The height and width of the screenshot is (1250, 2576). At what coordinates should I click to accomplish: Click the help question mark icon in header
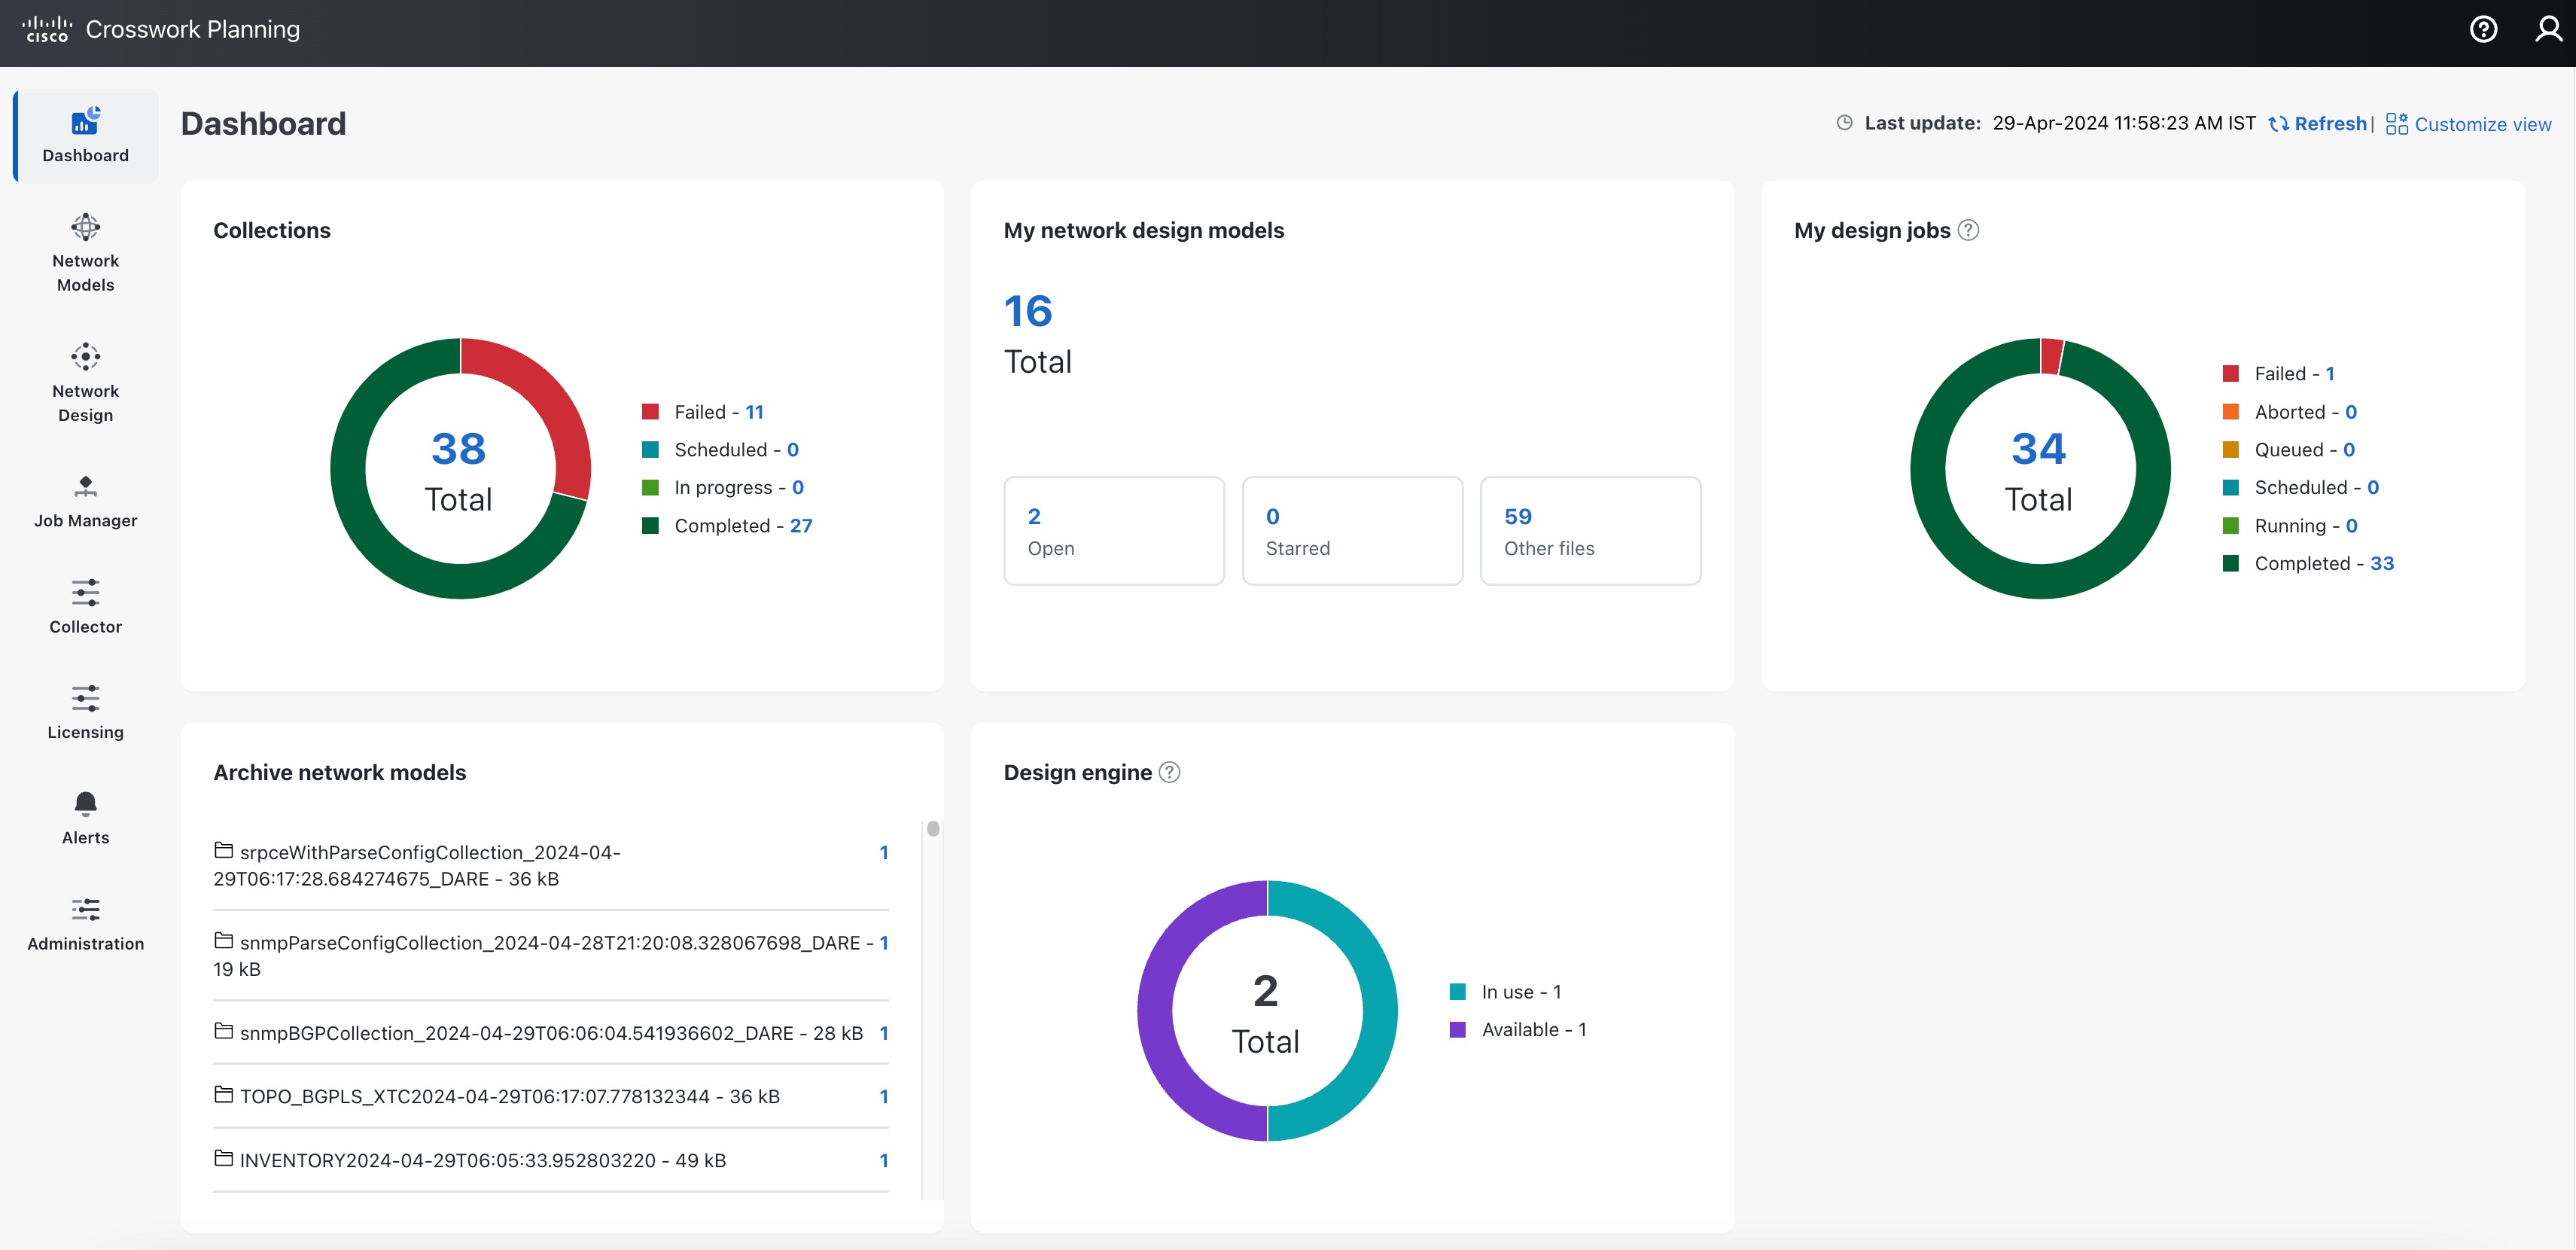click(2483, 30)
